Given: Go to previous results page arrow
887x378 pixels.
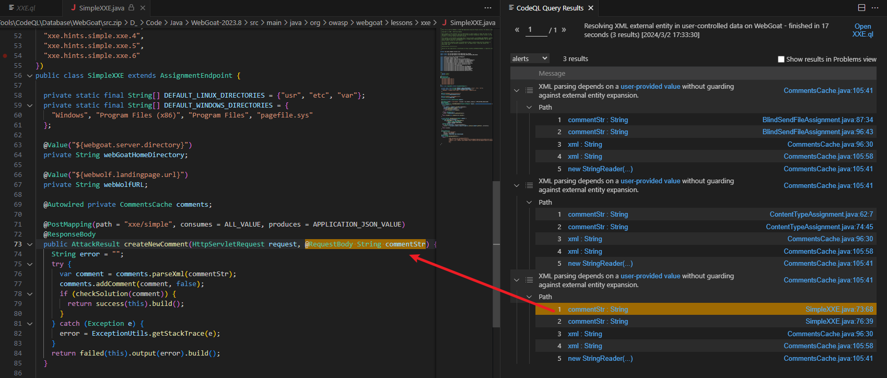Looking at the screenshot, I should pyautogui.click(x=517, y=30).
